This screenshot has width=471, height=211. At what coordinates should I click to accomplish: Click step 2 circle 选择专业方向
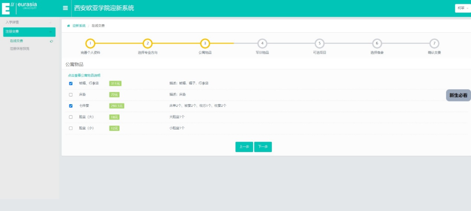(147, 43)
